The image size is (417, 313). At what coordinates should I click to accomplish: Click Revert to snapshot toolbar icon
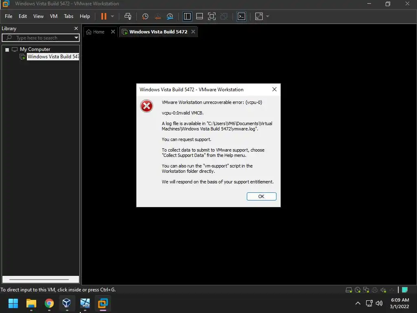tap(158, 16)
